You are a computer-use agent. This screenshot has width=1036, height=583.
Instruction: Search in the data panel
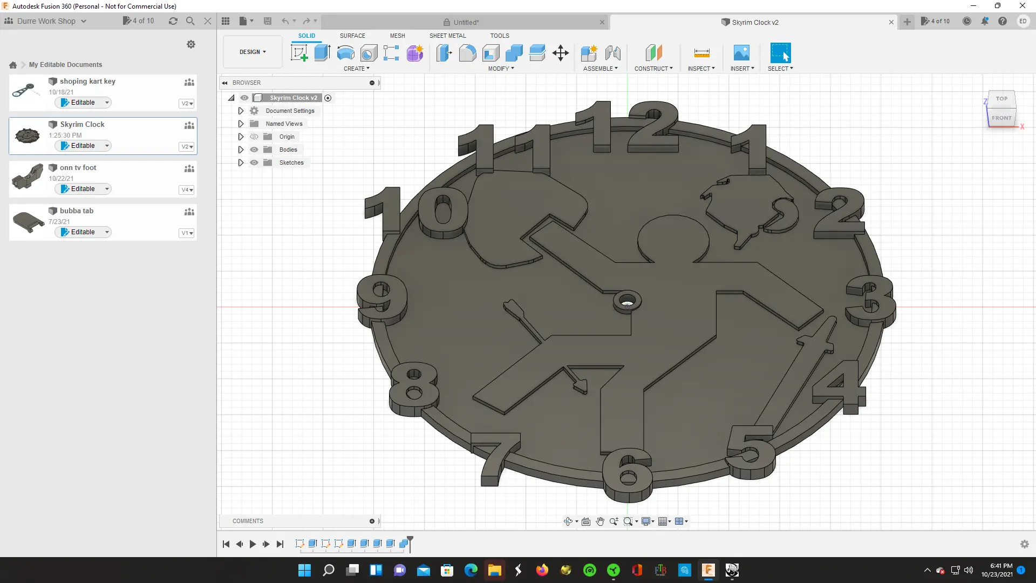coord(190,21)
